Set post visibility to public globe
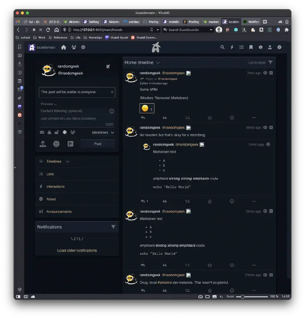The width and height of the screenshot is (305, 318). click(64, 132)
